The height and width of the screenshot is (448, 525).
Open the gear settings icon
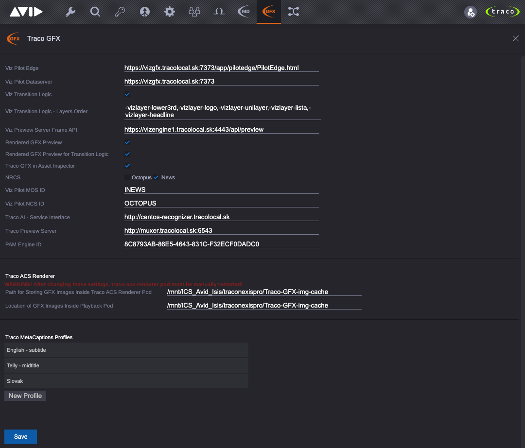(x=170, y=12)
